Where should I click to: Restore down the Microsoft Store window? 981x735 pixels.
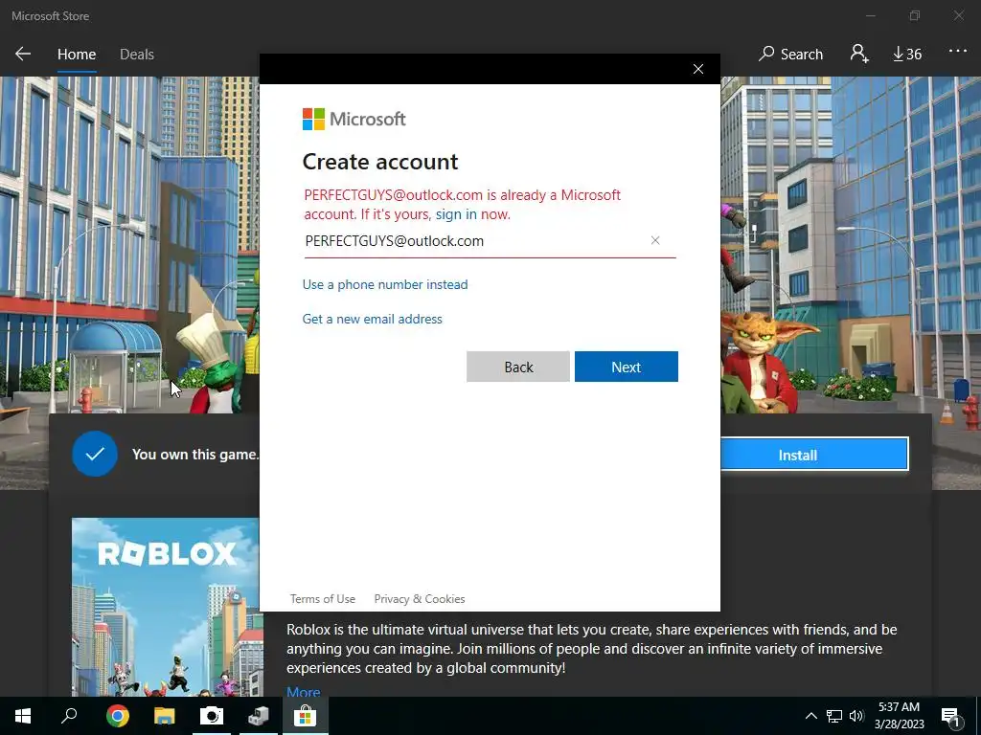[x=915, y=15]
